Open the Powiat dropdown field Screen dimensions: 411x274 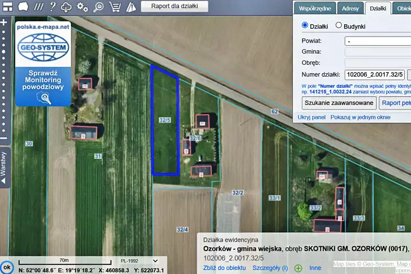[x=377, y=41]
